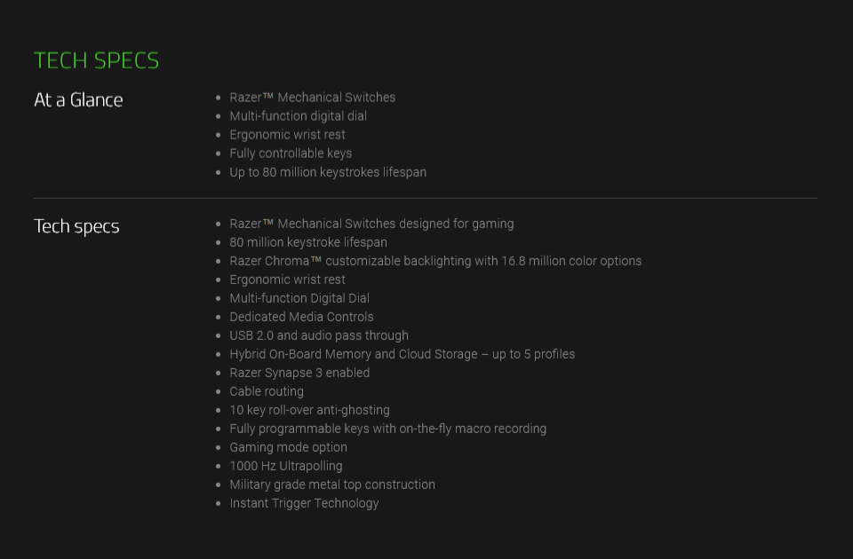Click the Razer Chroma™ customizable backlighting line
Screen dimensions: 853x559
[435, 261]
